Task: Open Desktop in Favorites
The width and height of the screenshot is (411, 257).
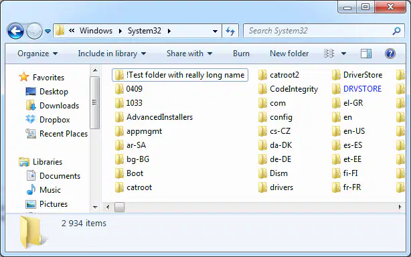Action: (x=47, y=92)
